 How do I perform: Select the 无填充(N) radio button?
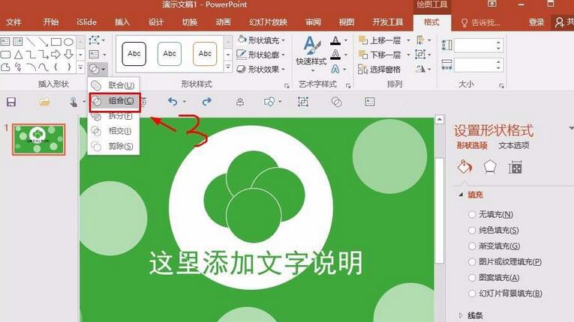click(472, 214)
